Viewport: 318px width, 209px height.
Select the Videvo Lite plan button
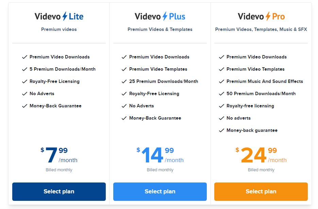(x=59, y=192)
